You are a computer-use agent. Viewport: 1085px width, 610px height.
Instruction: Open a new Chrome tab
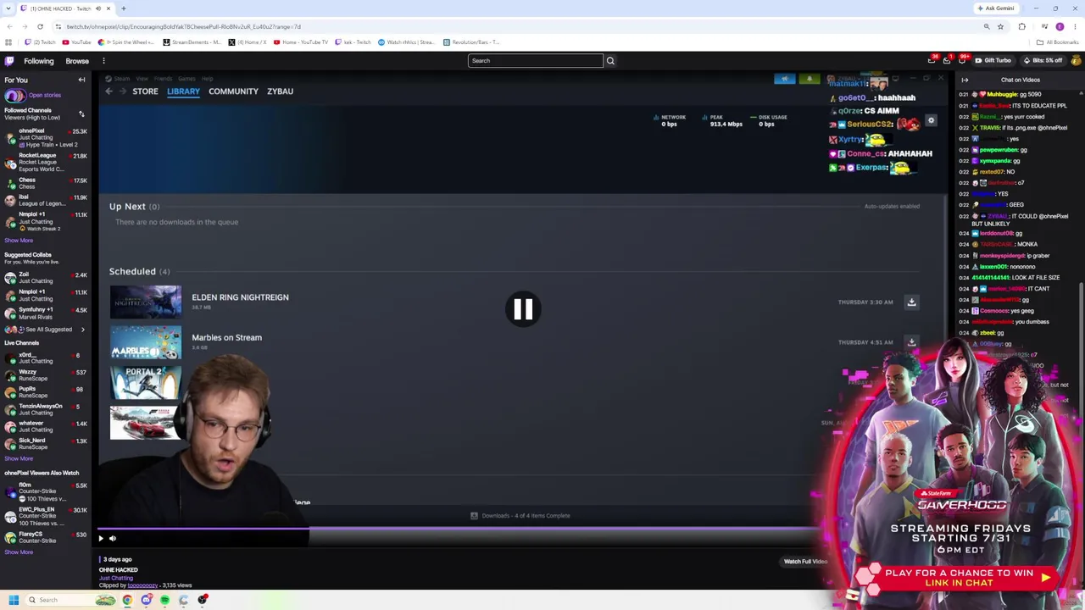click(x=124, y=8)
